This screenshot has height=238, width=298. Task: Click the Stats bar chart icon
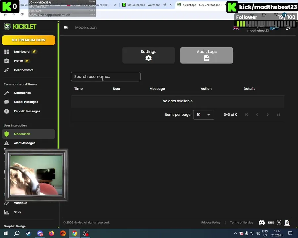7,212
